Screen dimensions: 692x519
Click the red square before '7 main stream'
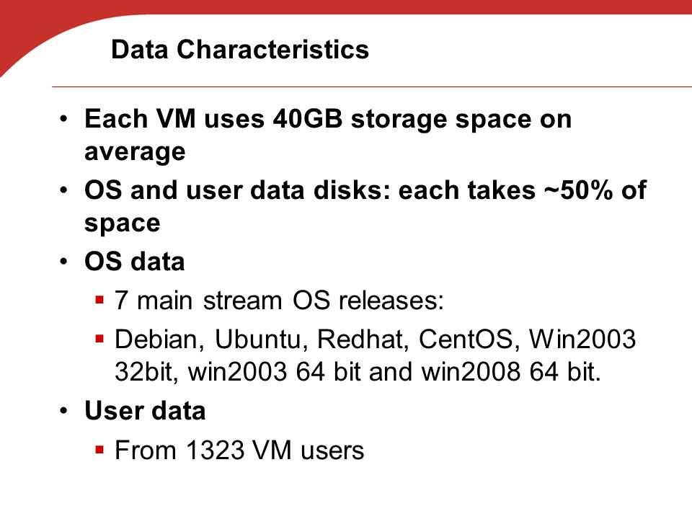[x=99, y=301]
